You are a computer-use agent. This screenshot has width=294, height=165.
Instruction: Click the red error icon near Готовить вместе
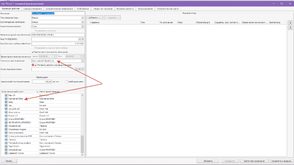(33, 65)
